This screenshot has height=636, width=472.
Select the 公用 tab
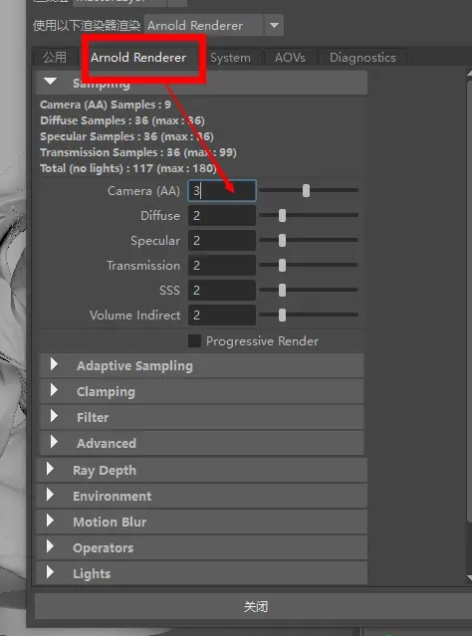click(55, 57)
